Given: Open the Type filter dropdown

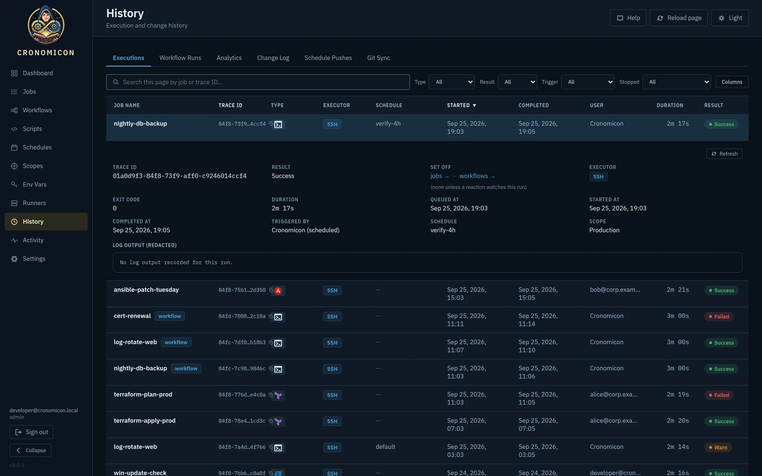Looking at the screenshot, I should pyautogui.click(x=451, y=82).
